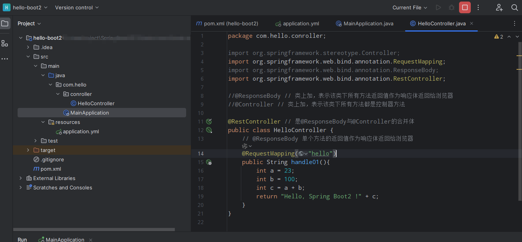The image size is (522, 242).
Task: Click the Spring bean gutter icon on line 11
Action: (209, 122)
